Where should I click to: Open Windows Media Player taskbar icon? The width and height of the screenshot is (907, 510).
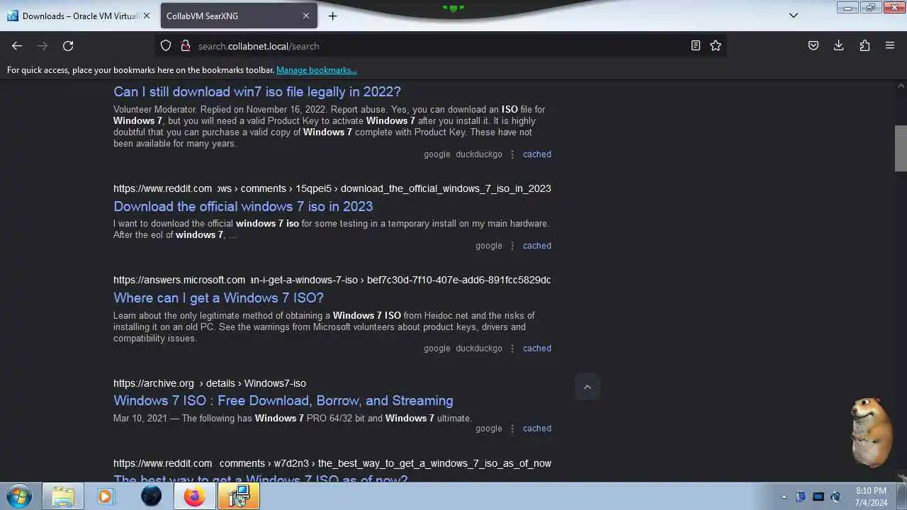[x=106, y=496]
